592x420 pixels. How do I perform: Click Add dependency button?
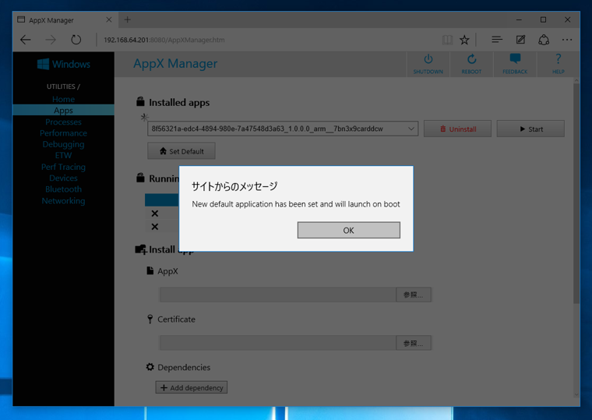tap(192, 387)
